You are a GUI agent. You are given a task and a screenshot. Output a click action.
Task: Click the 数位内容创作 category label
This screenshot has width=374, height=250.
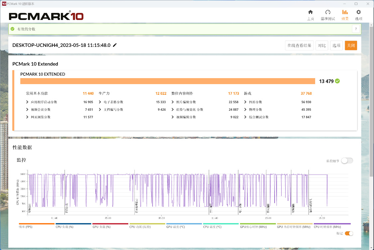pyautogui.click(x=182, y=93)
